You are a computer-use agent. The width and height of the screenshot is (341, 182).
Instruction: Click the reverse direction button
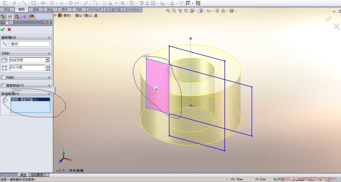5,60
